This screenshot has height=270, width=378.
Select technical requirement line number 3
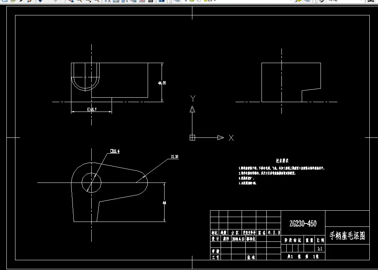(246, 178)
